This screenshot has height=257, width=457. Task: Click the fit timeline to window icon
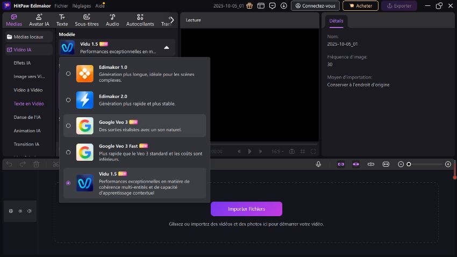coord(386,165)
